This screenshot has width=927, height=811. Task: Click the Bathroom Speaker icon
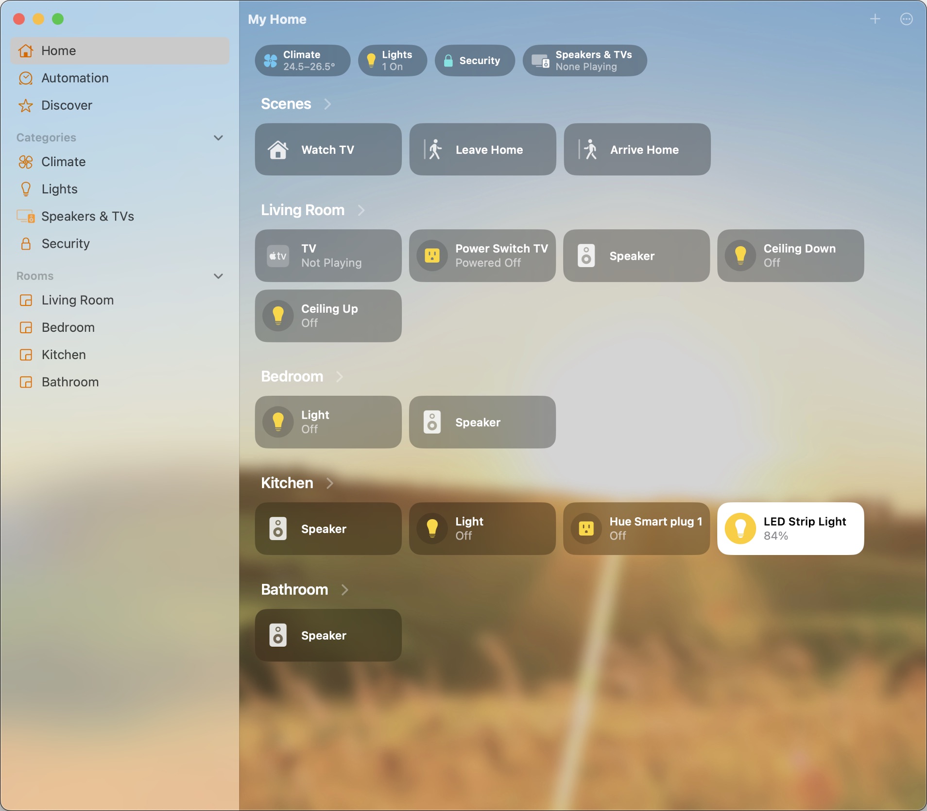(x=278, y=635)
